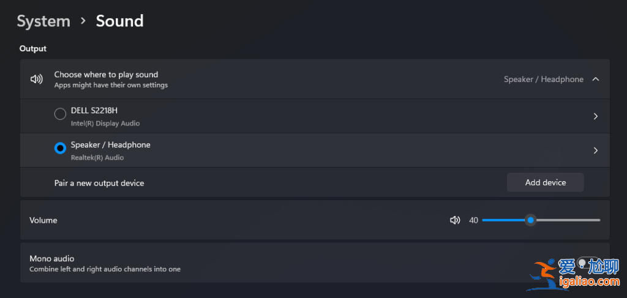
Task: Click the volume slider thumb
Action: pyautogui.click(x=531, y=220)
